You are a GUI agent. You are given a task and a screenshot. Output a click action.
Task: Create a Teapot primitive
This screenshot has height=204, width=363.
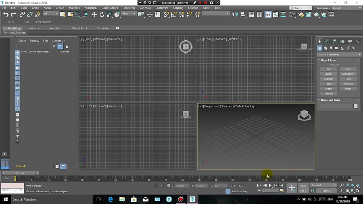click(x=328, y=89)
